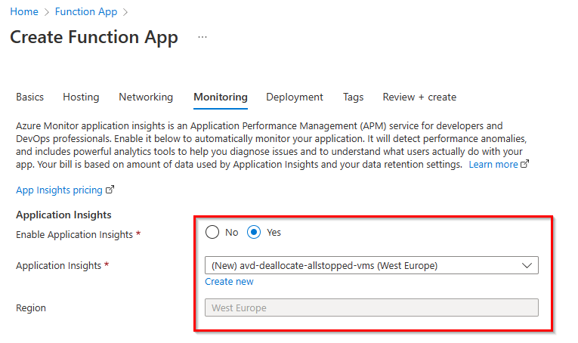Image resolution: width=578 pixels, height=343 pixels.
Task: Switch to the Deployment tab
Action: [x=295, y=97]
